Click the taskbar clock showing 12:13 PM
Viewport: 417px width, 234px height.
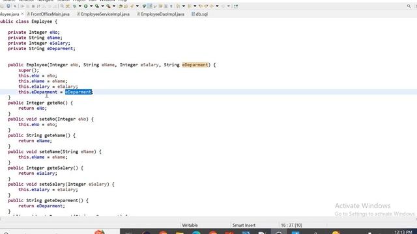[x=403, y=232]
